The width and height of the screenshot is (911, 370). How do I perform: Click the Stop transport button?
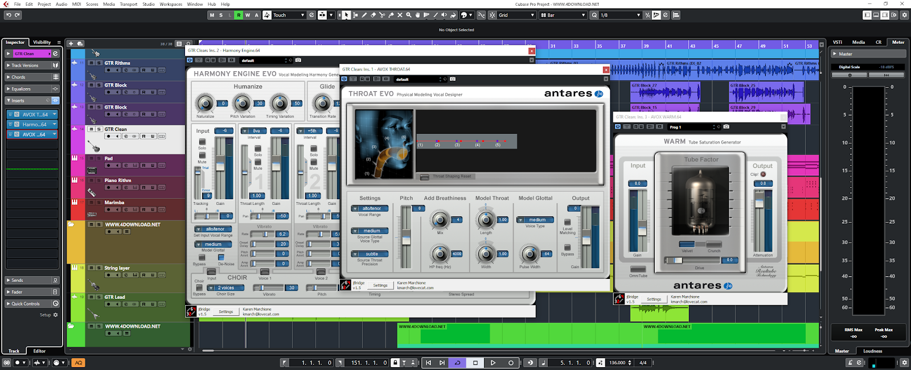[475, 363]
